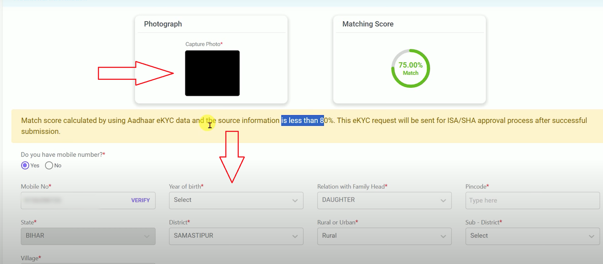Click the black Capture Photo preview box

pos(212,73)
